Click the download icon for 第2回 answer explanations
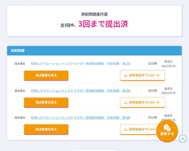 click(126, 102)
